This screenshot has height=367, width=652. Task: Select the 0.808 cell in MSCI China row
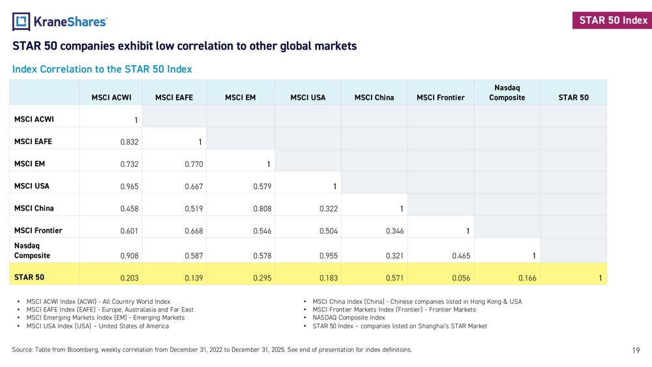tap(261, 209)
